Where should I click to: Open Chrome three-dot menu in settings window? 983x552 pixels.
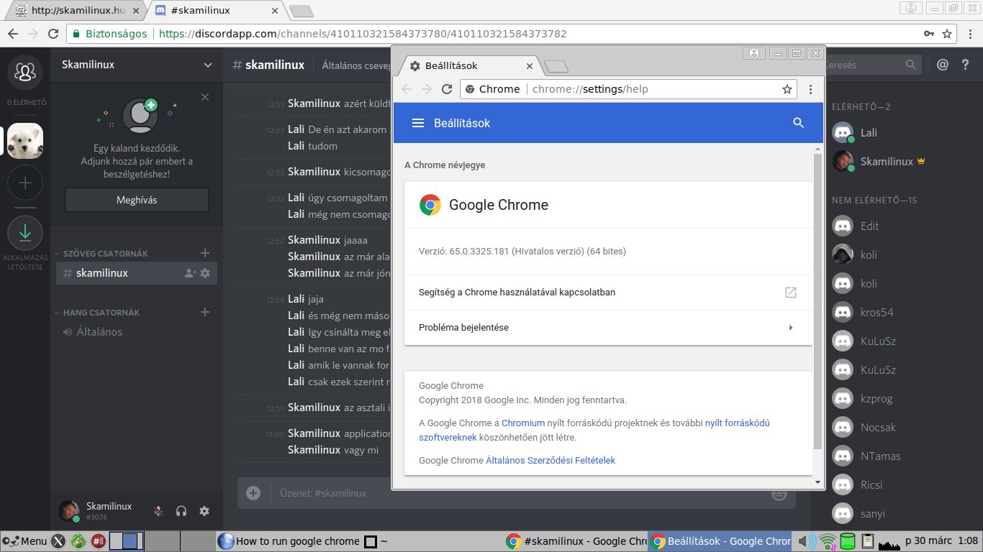point(810,89)
